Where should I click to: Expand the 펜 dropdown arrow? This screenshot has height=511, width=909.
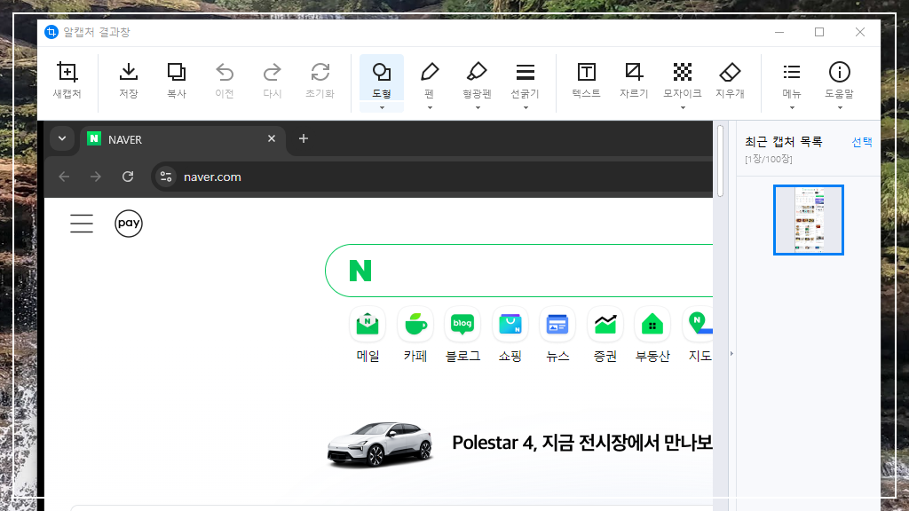[430, 107]
